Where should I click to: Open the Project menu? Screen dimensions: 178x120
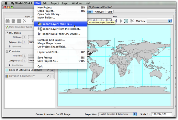pos(55,3)
